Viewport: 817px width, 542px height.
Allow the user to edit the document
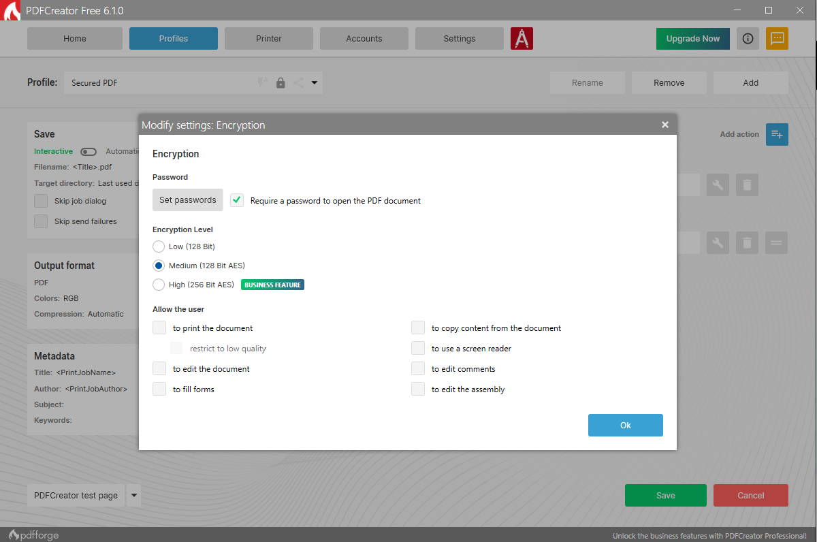(x=159, y=369)
